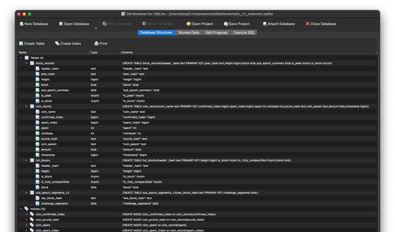Go to the Edit Pragmas tab
Viewport: 395px width, 232px height.
[x=216, y=33]
